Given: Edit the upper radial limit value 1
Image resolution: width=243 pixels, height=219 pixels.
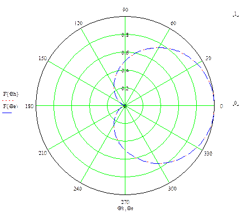Looking at the screenshot, I should (x=236, y=14).
